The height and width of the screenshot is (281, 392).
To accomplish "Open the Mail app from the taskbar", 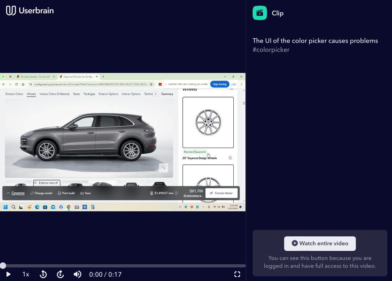I will coord(53,207).
